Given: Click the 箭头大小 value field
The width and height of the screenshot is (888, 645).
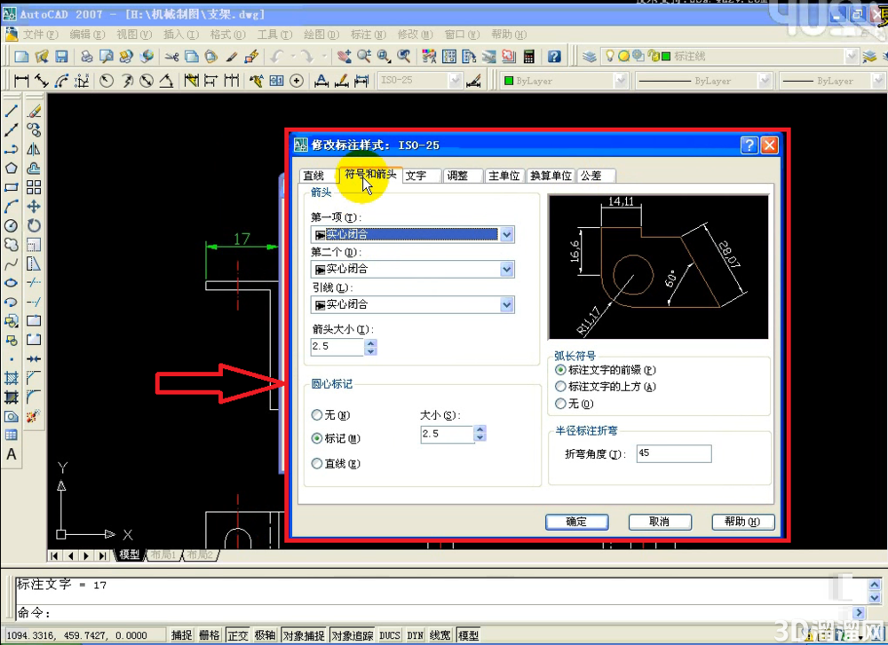Looking at the screenshot, I should click(x=337, y=346).
